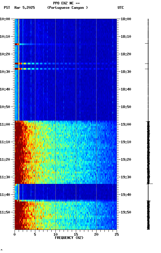Click the '18:20' UTC time label
161x253 pixels.
[126, 54]
